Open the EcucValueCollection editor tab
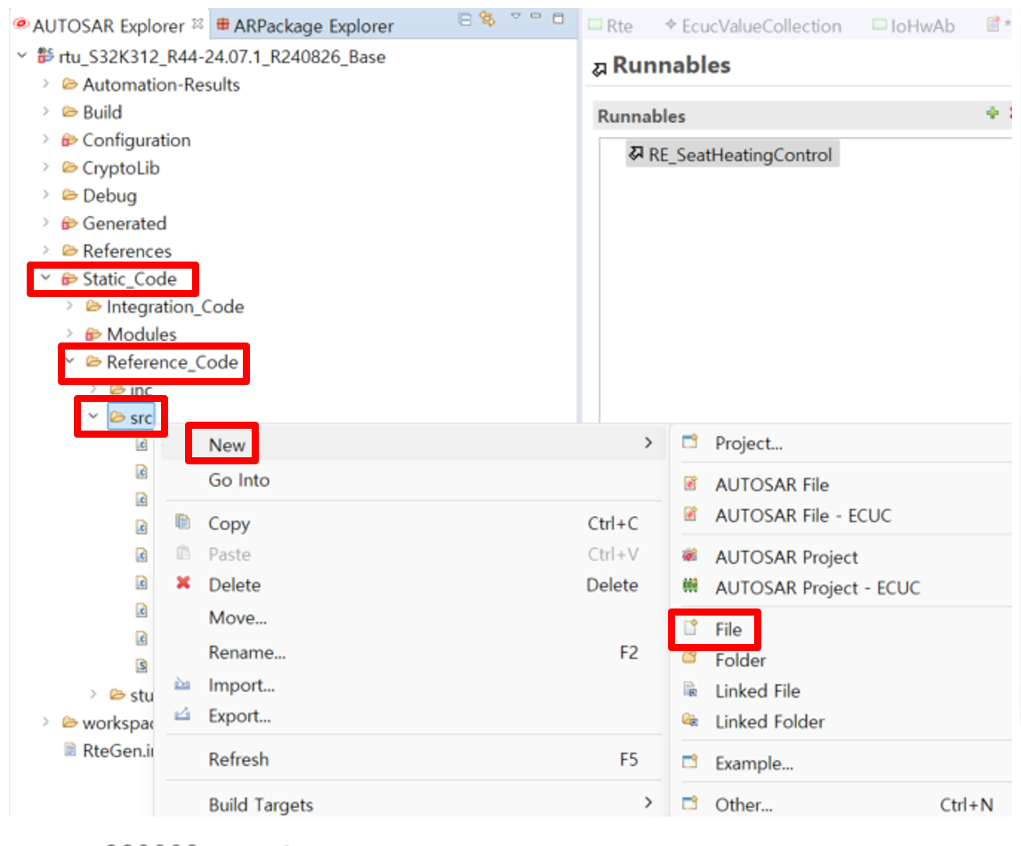1021x846 pixels. 760,26
